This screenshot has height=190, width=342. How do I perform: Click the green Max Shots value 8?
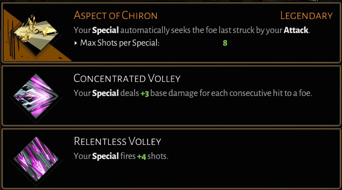pyautogui.click(x=225, y=43)
